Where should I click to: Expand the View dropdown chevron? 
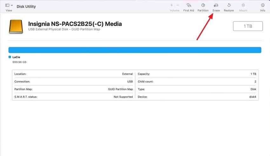click(x=12, y=5)
